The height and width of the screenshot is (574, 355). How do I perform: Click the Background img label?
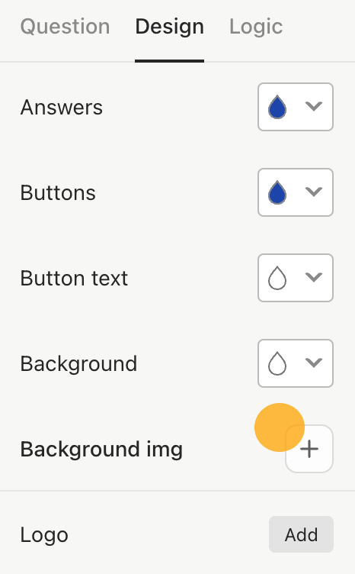(101, 450)
